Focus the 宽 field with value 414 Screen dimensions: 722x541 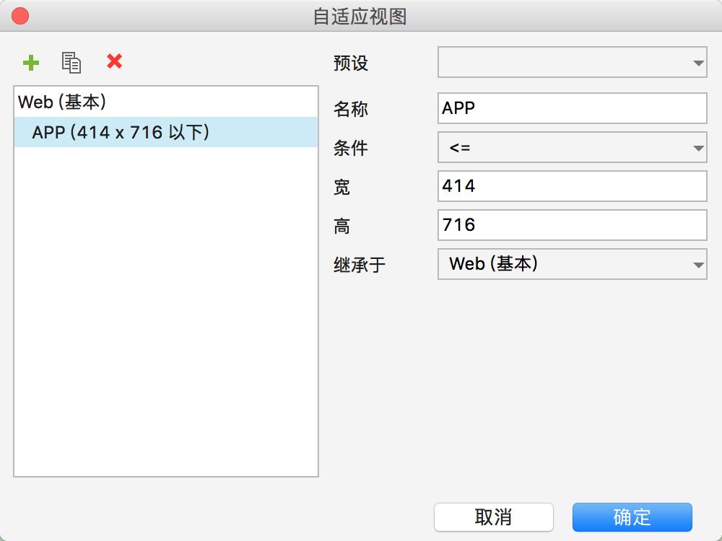point(572,186)
